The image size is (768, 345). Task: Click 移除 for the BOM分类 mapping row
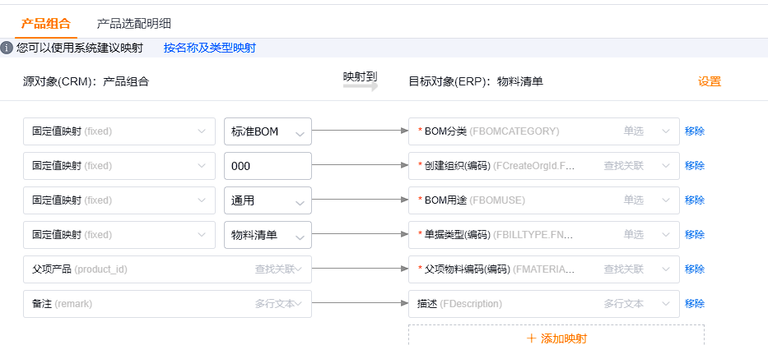point(695,131)
